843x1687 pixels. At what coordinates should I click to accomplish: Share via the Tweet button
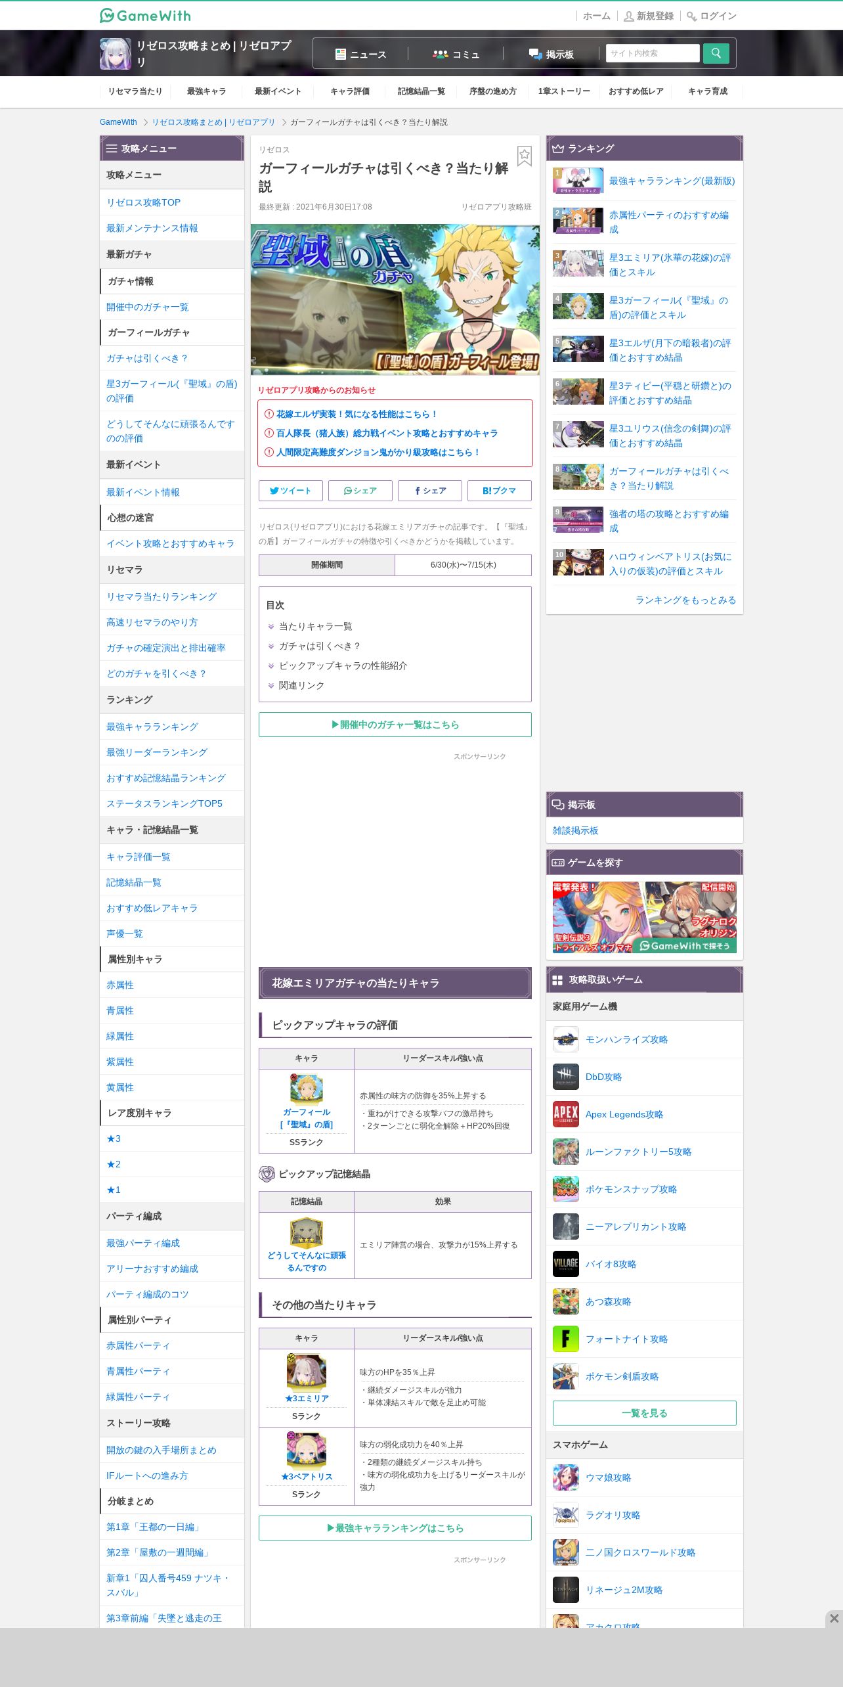(290, 491)
